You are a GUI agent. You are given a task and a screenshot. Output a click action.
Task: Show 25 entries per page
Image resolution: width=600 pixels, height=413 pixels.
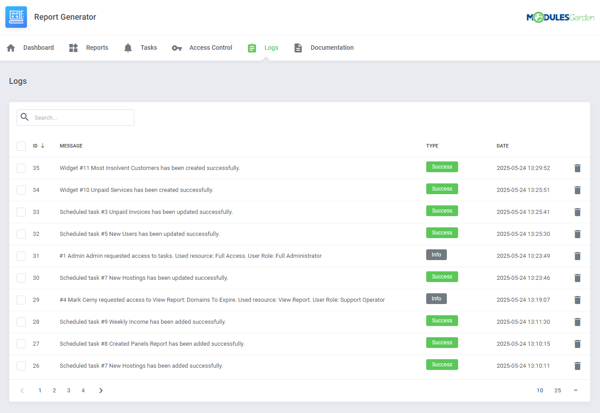pyautogui.click(x=558, y=390)
